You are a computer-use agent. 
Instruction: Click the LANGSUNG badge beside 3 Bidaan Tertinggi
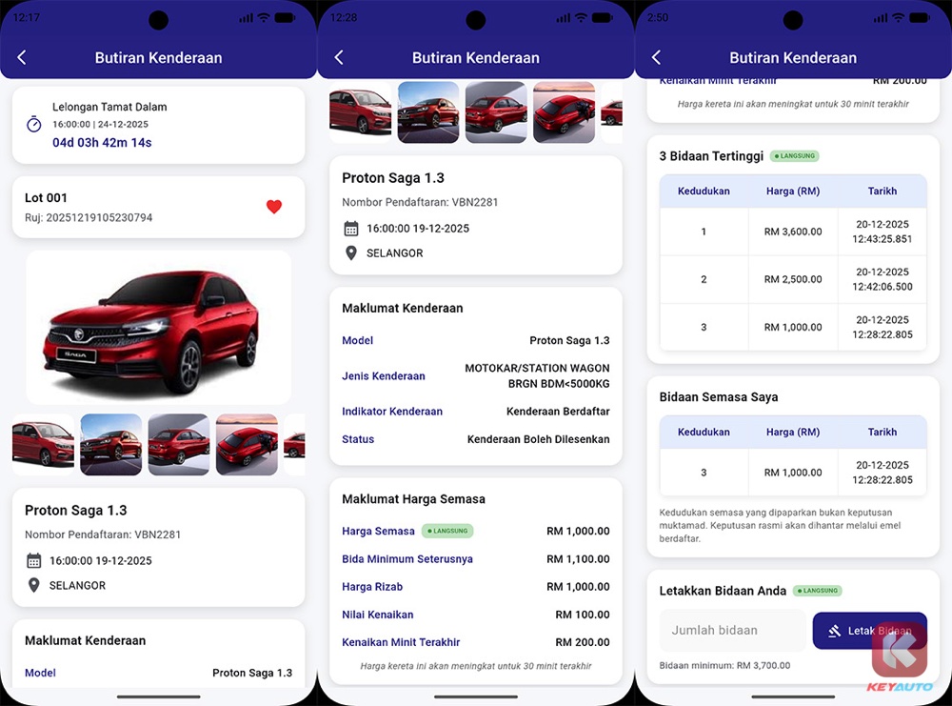point(795,156)
